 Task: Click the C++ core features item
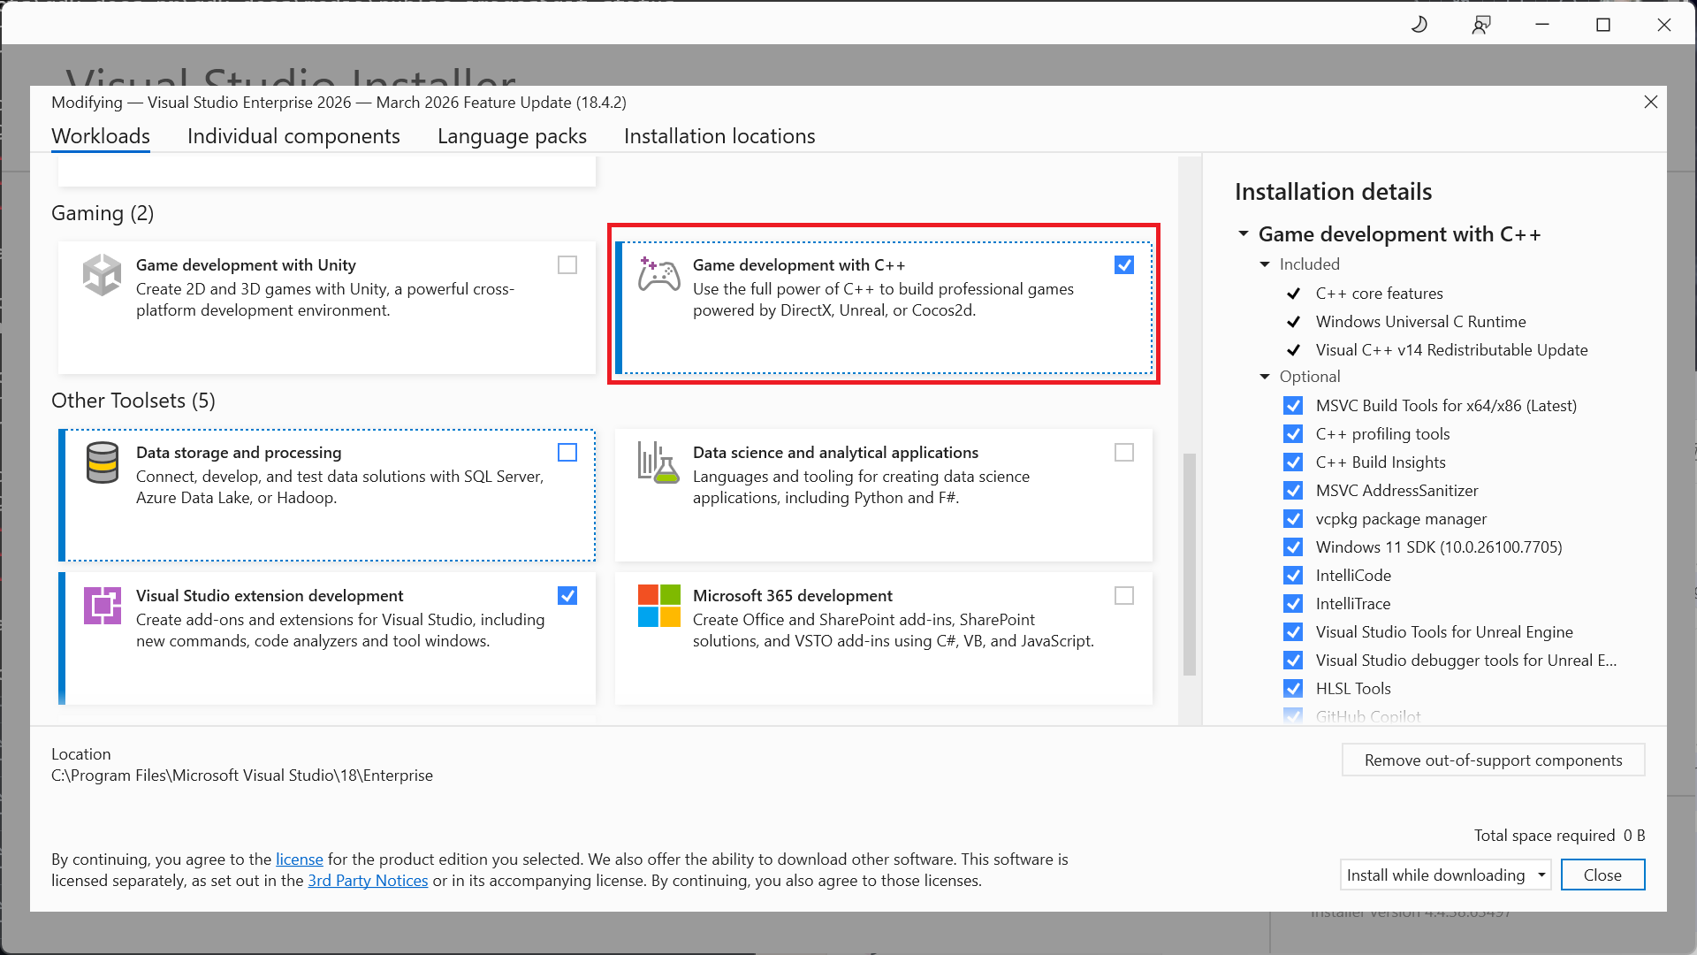coord(1379,294)
